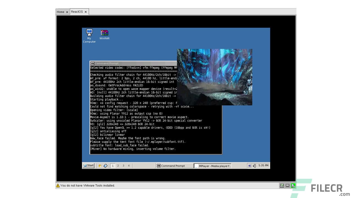Click the taskbar clock showing 5:35 PM
The width and height of the screenshot is (352, 198).
click(x=263, y=165)
